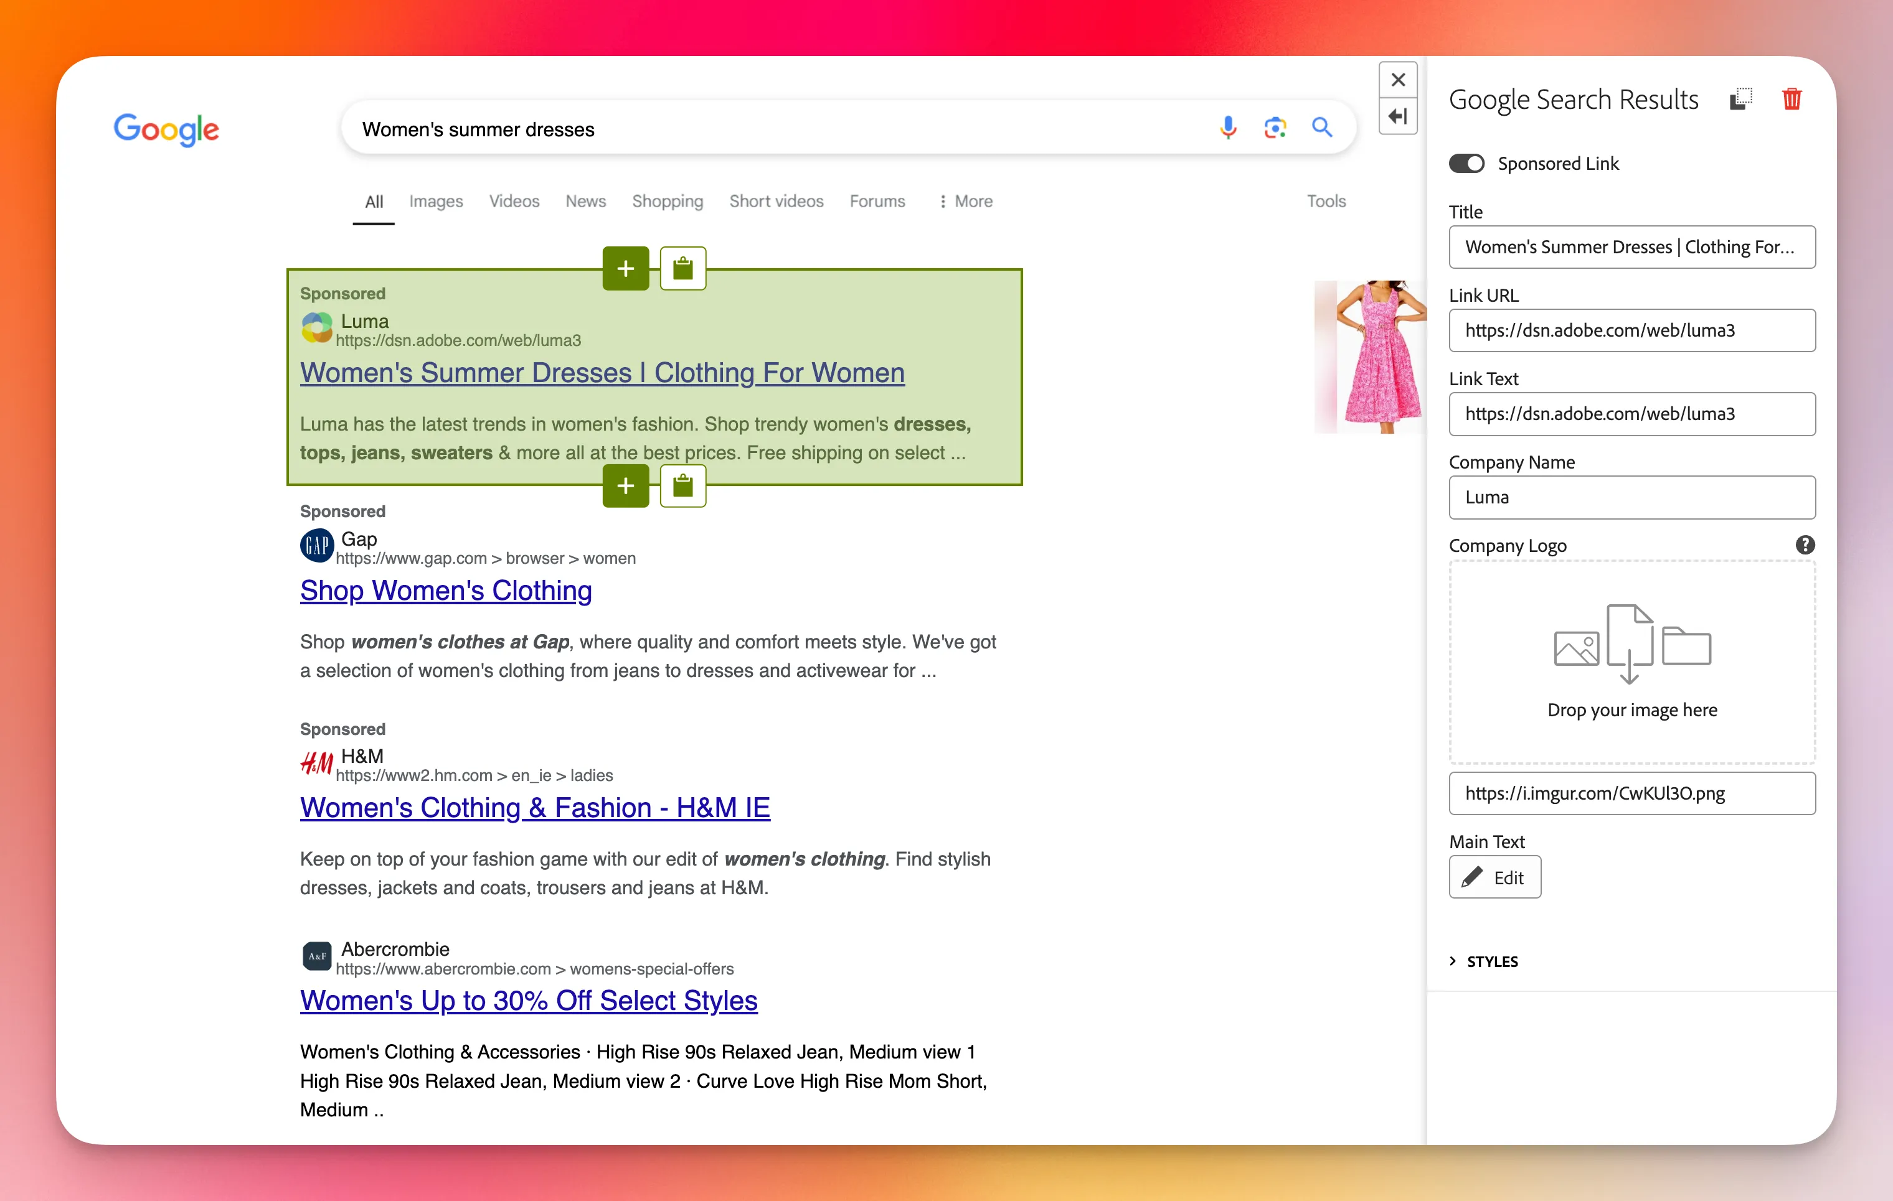
Task: Expand the STYLES section
Action: coord(1483,961)
